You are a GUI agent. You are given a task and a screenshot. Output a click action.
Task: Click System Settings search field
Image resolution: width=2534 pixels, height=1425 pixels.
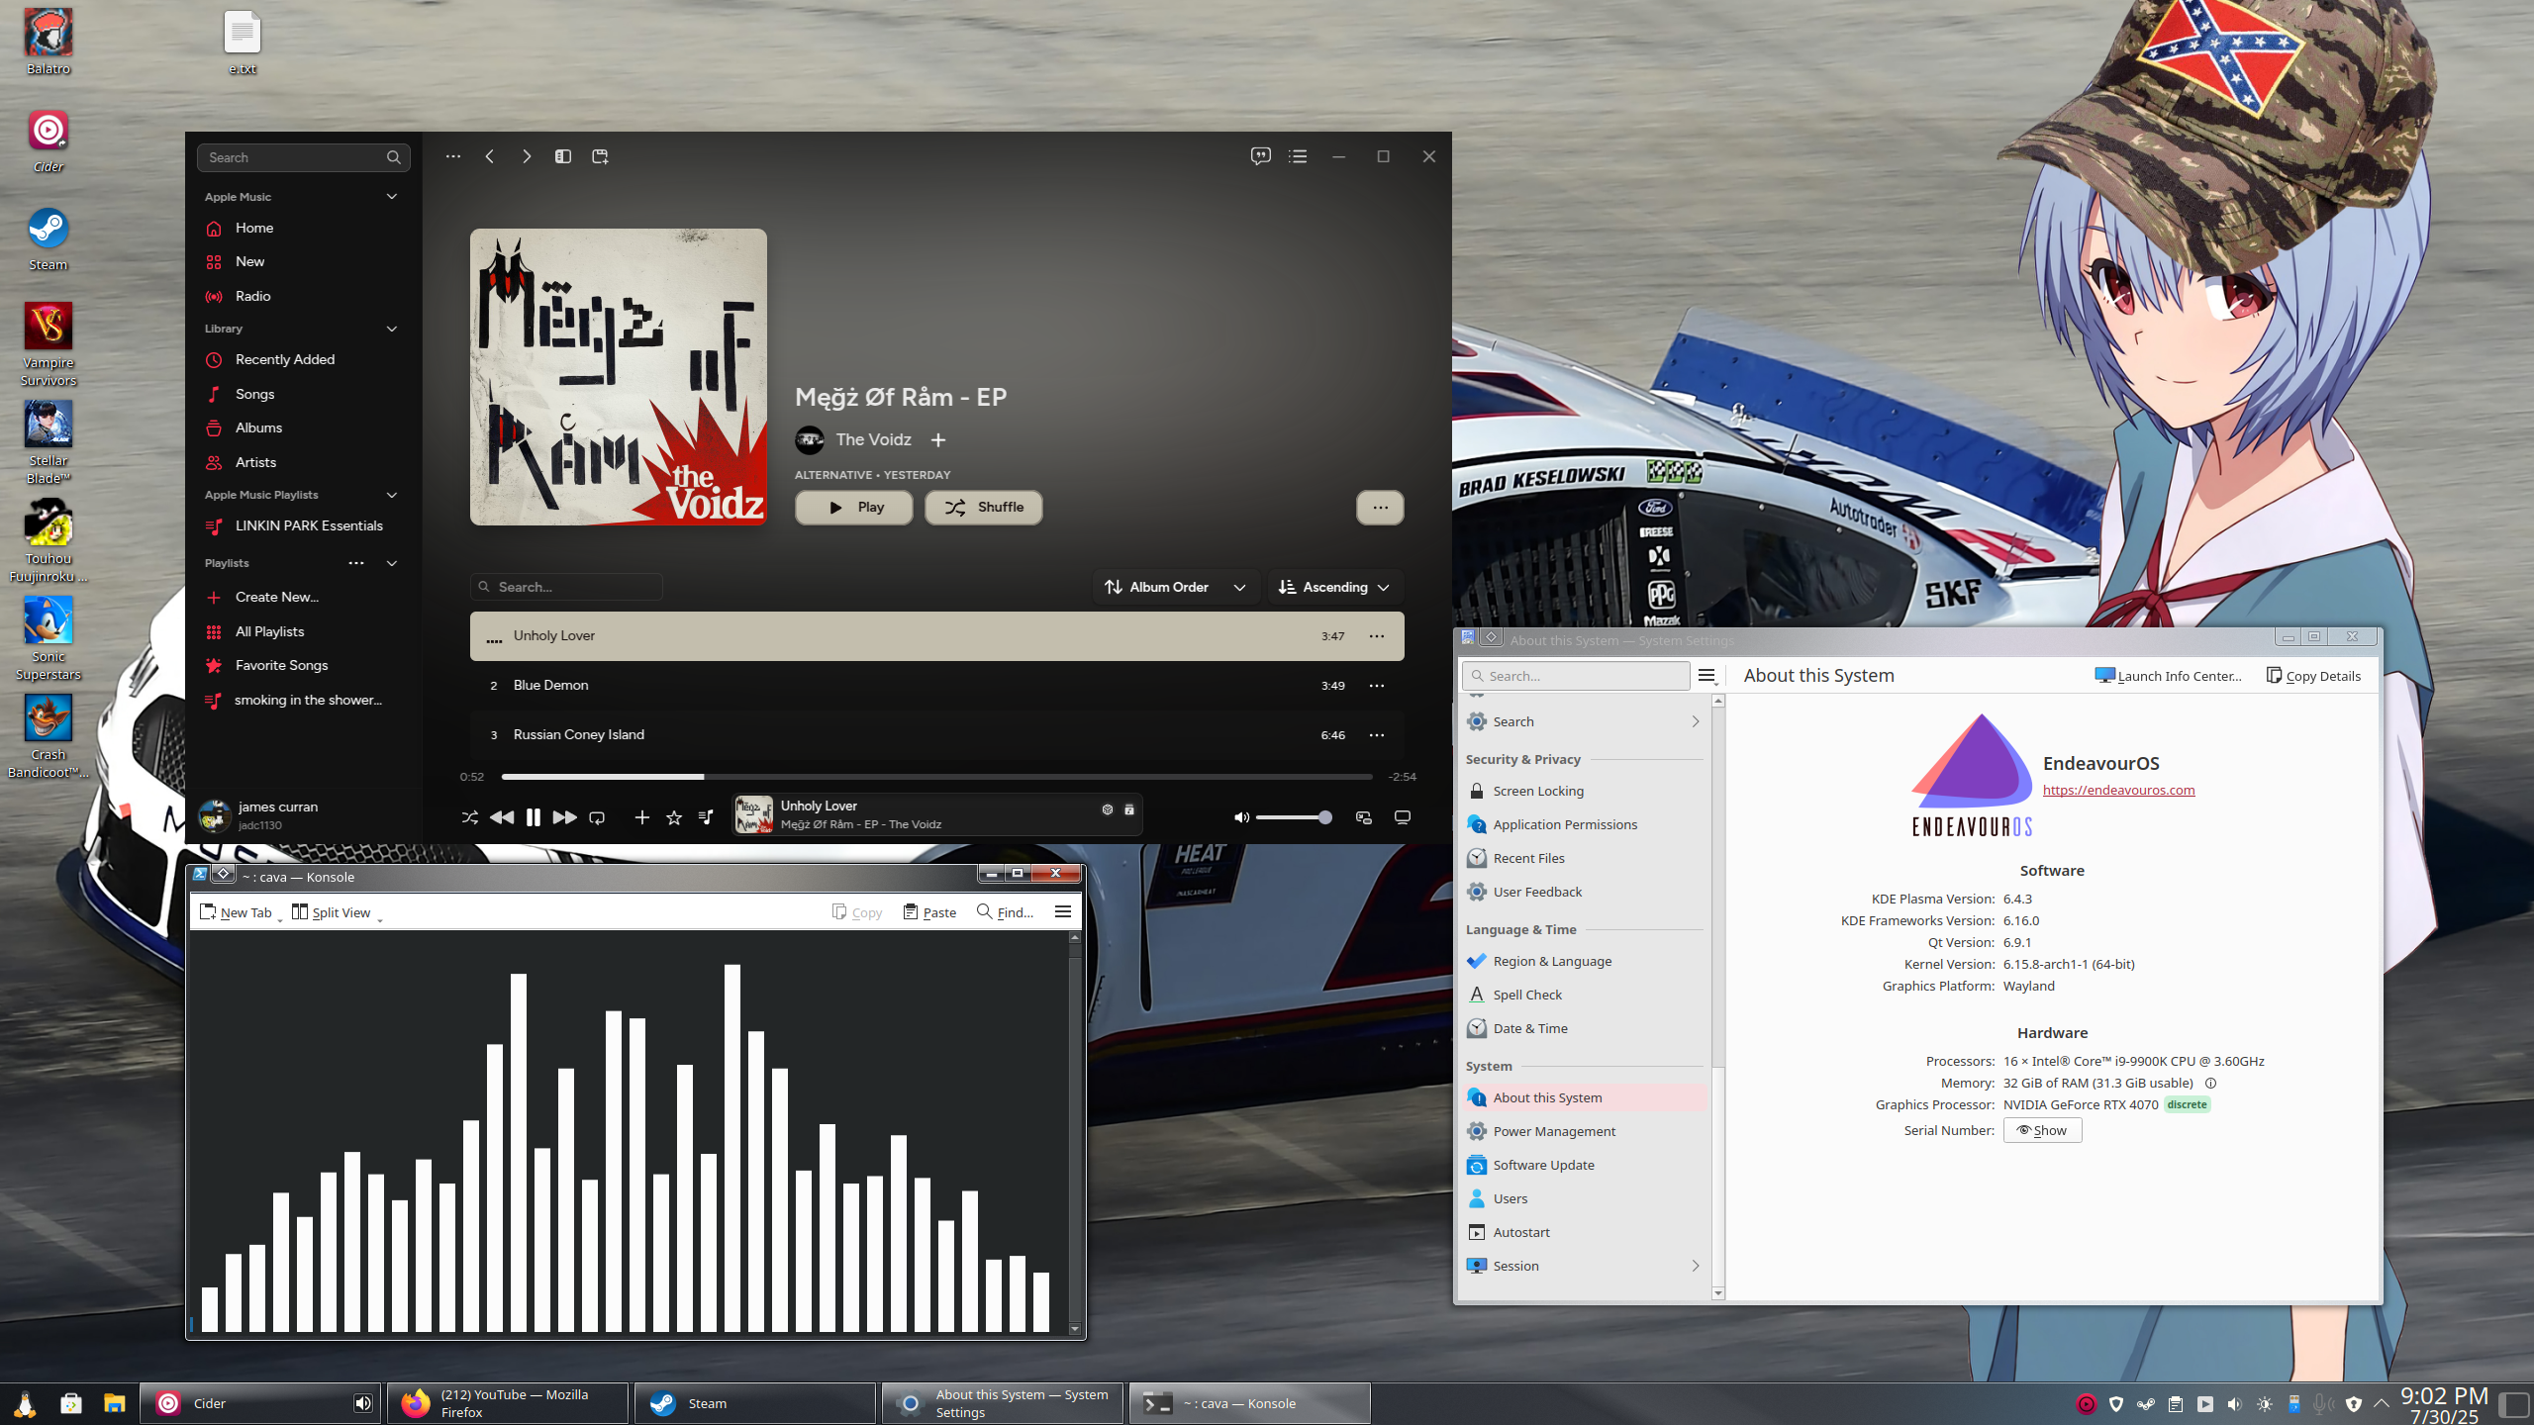(1576, 676)
